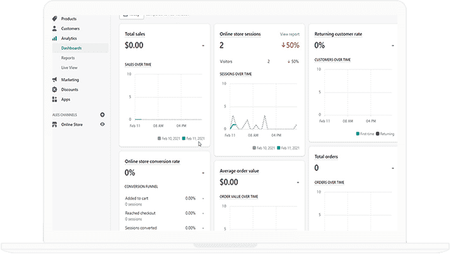Click the CONVERSION FUNNEL label
The height and width of the screenshot is (271, 451).
click(x=141, y=187)
